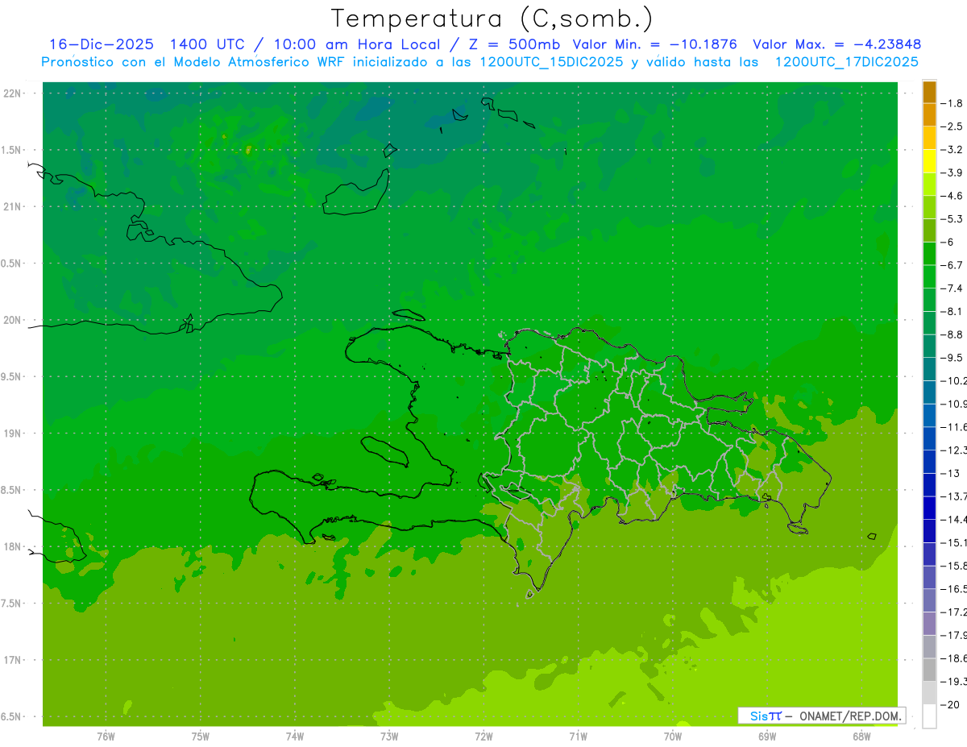
Task: Select the latitude label "20N"
Action: point(12,320)
